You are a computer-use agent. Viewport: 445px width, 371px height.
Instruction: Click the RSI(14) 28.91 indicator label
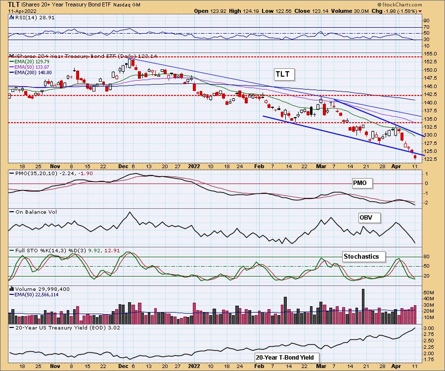click(35, 17)
